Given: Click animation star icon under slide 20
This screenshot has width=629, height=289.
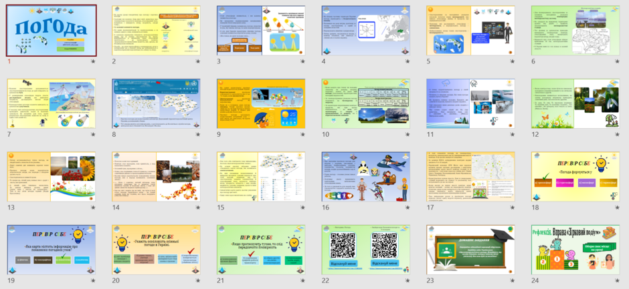Looking at the screenshot, I should coord(198,280).
